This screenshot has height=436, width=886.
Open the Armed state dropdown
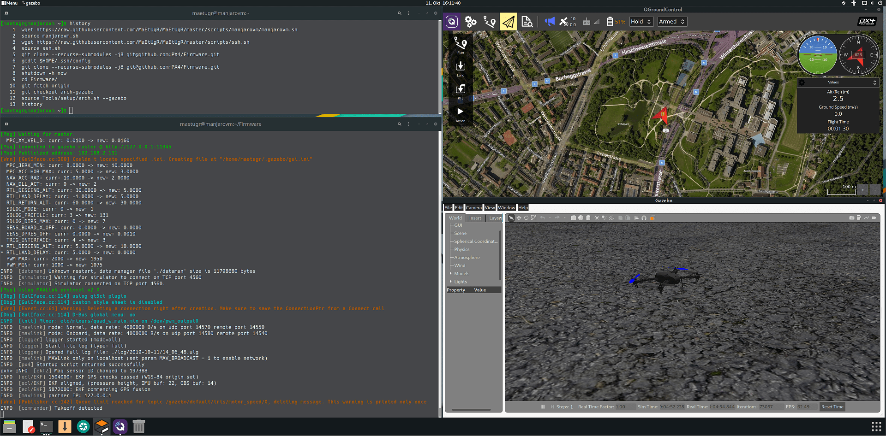pyautogui.click(x=672, y=22)
